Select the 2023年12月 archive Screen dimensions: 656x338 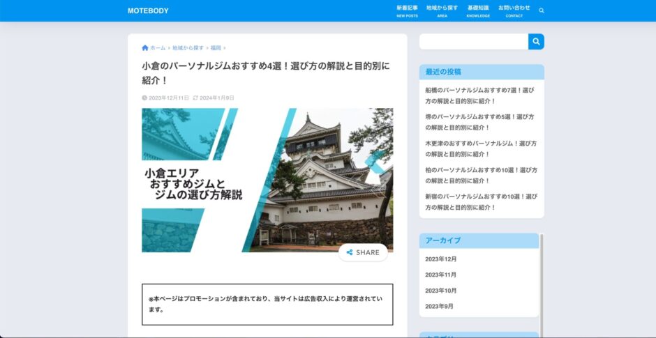[440, 259]
